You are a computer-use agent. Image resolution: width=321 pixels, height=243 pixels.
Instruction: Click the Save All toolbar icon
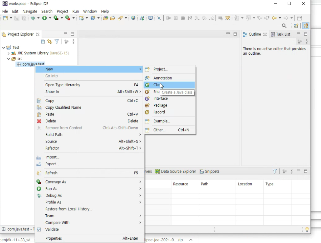point(24,18)
